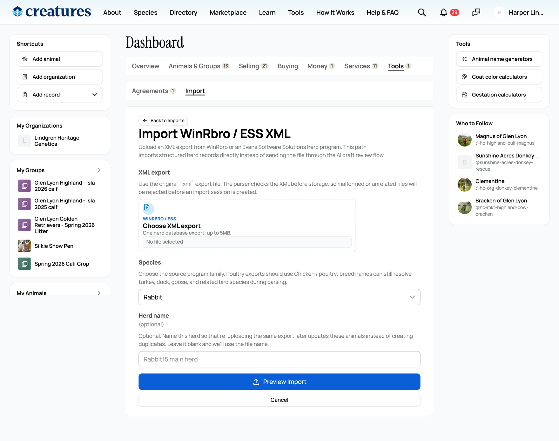Screen dimensions: 559x441
Task: Expand My Groups chevron
Action: click(99, 170)
